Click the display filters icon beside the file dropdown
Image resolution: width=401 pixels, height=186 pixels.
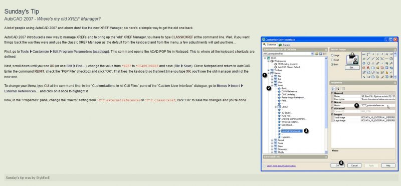tap(325, 54)
